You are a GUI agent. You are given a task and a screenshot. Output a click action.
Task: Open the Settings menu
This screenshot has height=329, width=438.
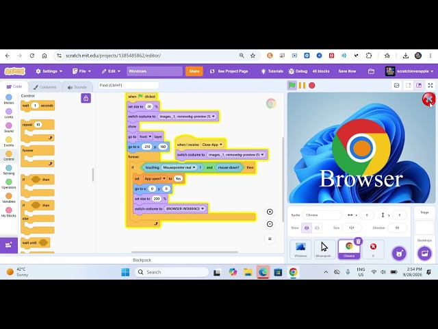click(49, 71)
